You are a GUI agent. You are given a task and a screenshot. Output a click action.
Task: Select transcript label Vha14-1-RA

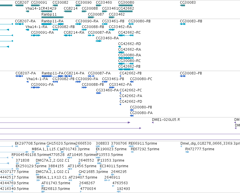click(36, 27)
